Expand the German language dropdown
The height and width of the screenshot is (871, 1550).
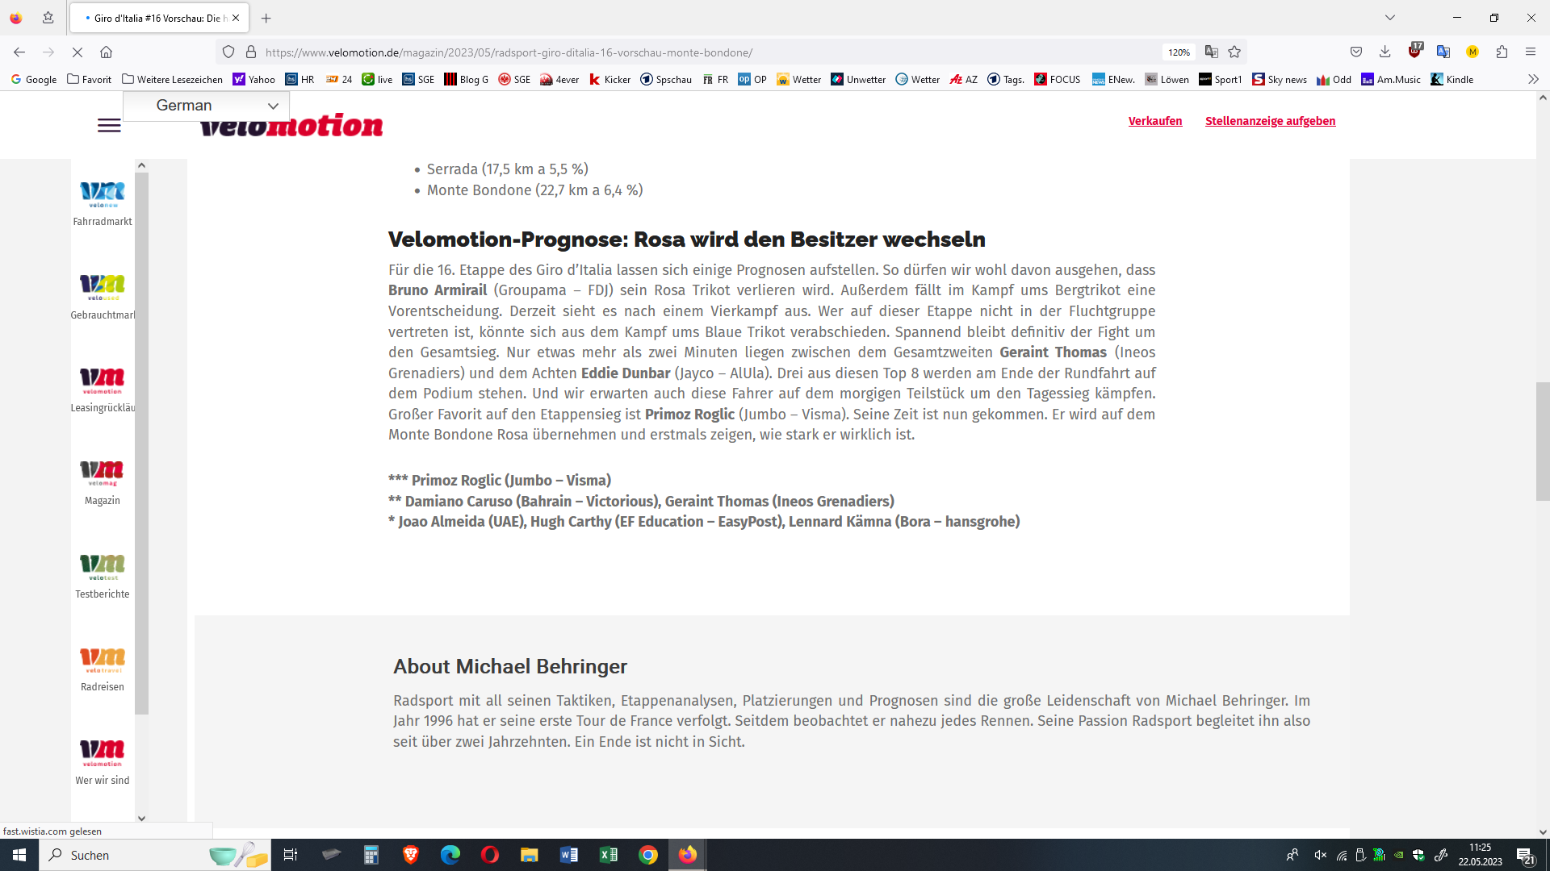pyautogui.click(x=207, y=106)
